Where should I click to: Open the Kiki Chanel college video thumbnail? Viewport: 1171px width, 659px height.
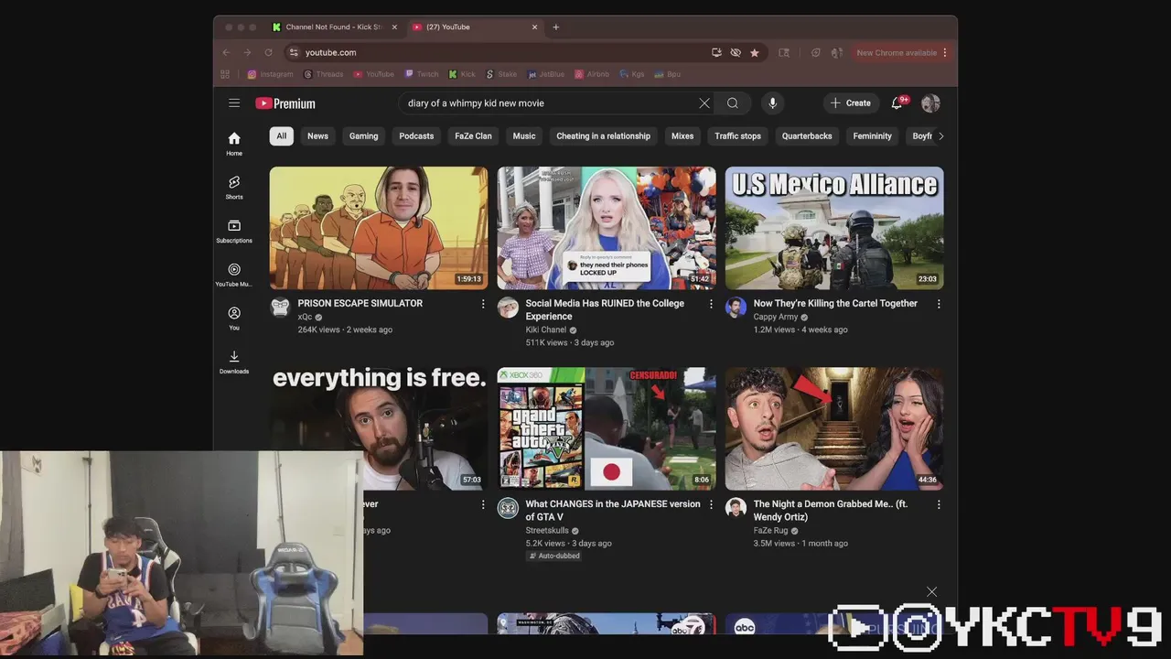coord(607,228)
